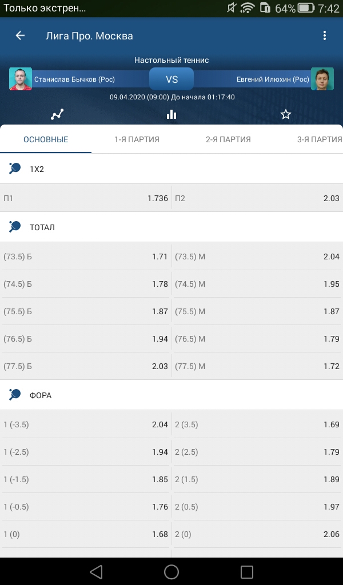Pick total (77.5) М at 1.72

pos(257,366)
